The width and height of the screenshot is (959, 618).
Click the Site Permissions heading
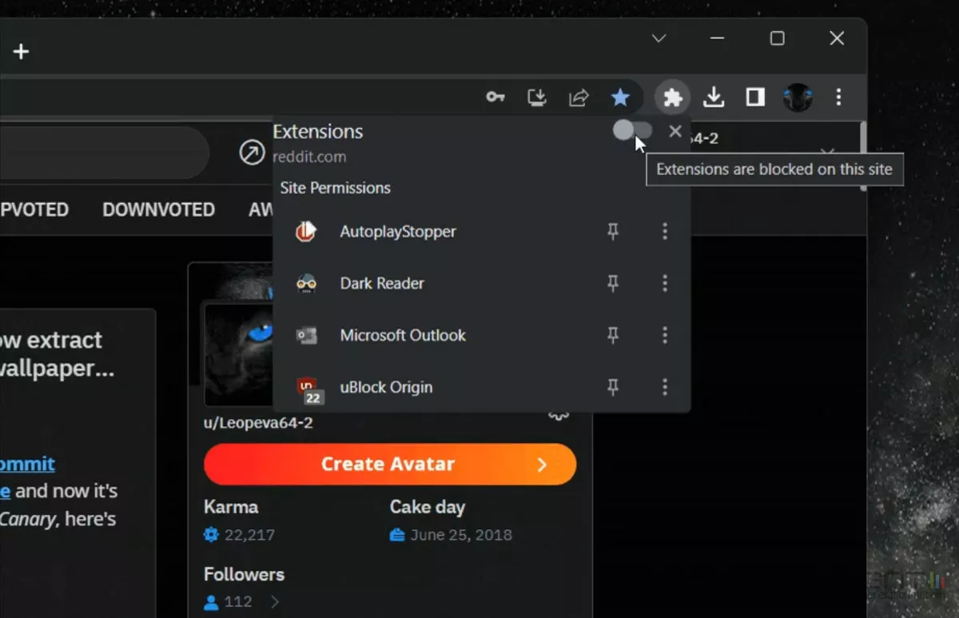point(335,188)
